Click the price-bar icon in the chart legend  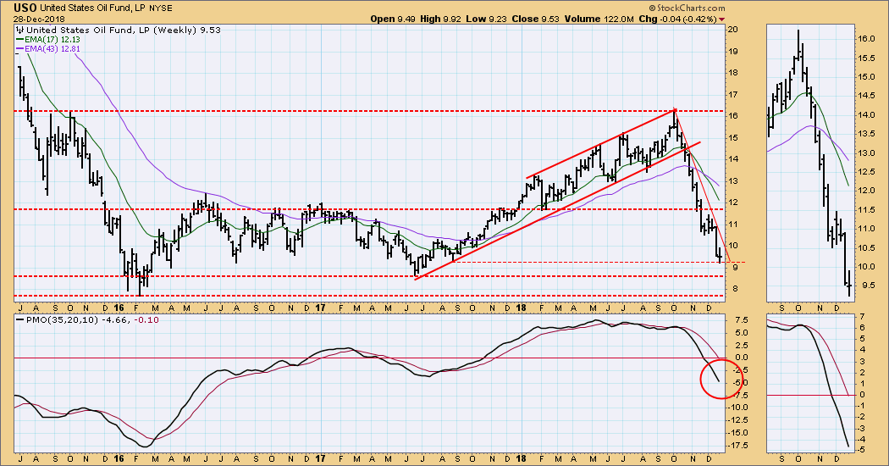(19, 31)
